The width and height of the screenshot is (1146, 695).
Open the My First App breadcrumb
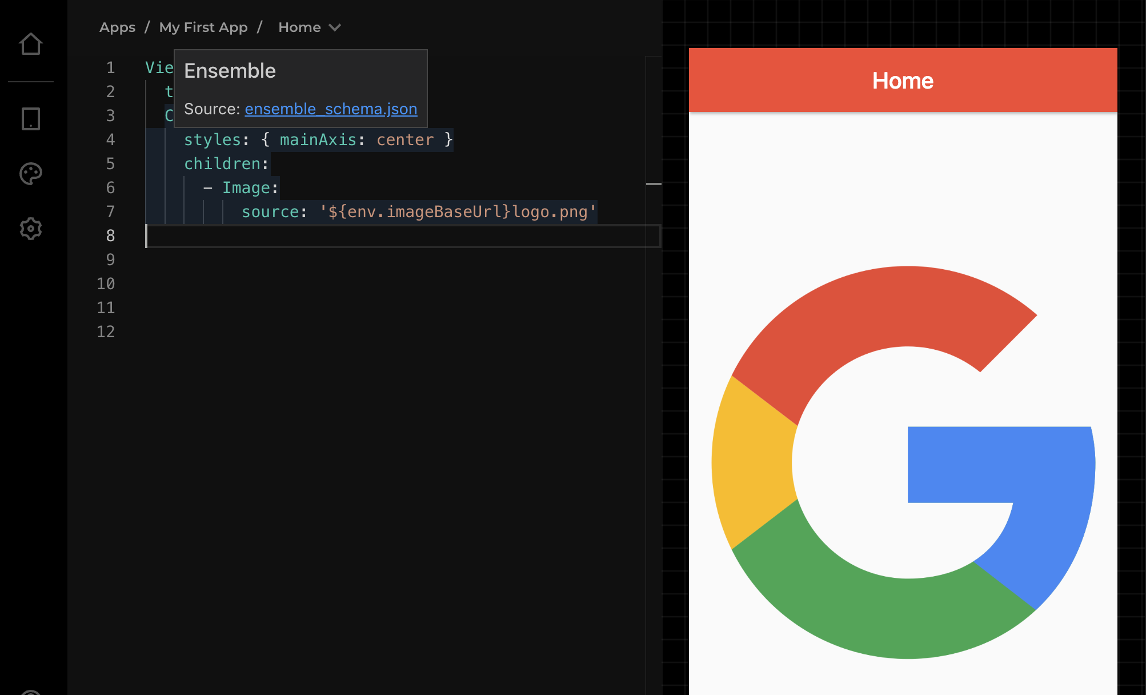pos(203,27)
